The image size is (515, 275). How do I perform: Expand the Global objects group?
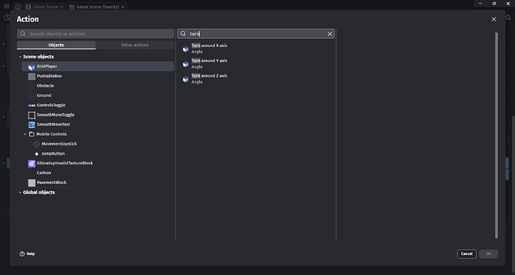pyautogui.click(x=20, y=193)
